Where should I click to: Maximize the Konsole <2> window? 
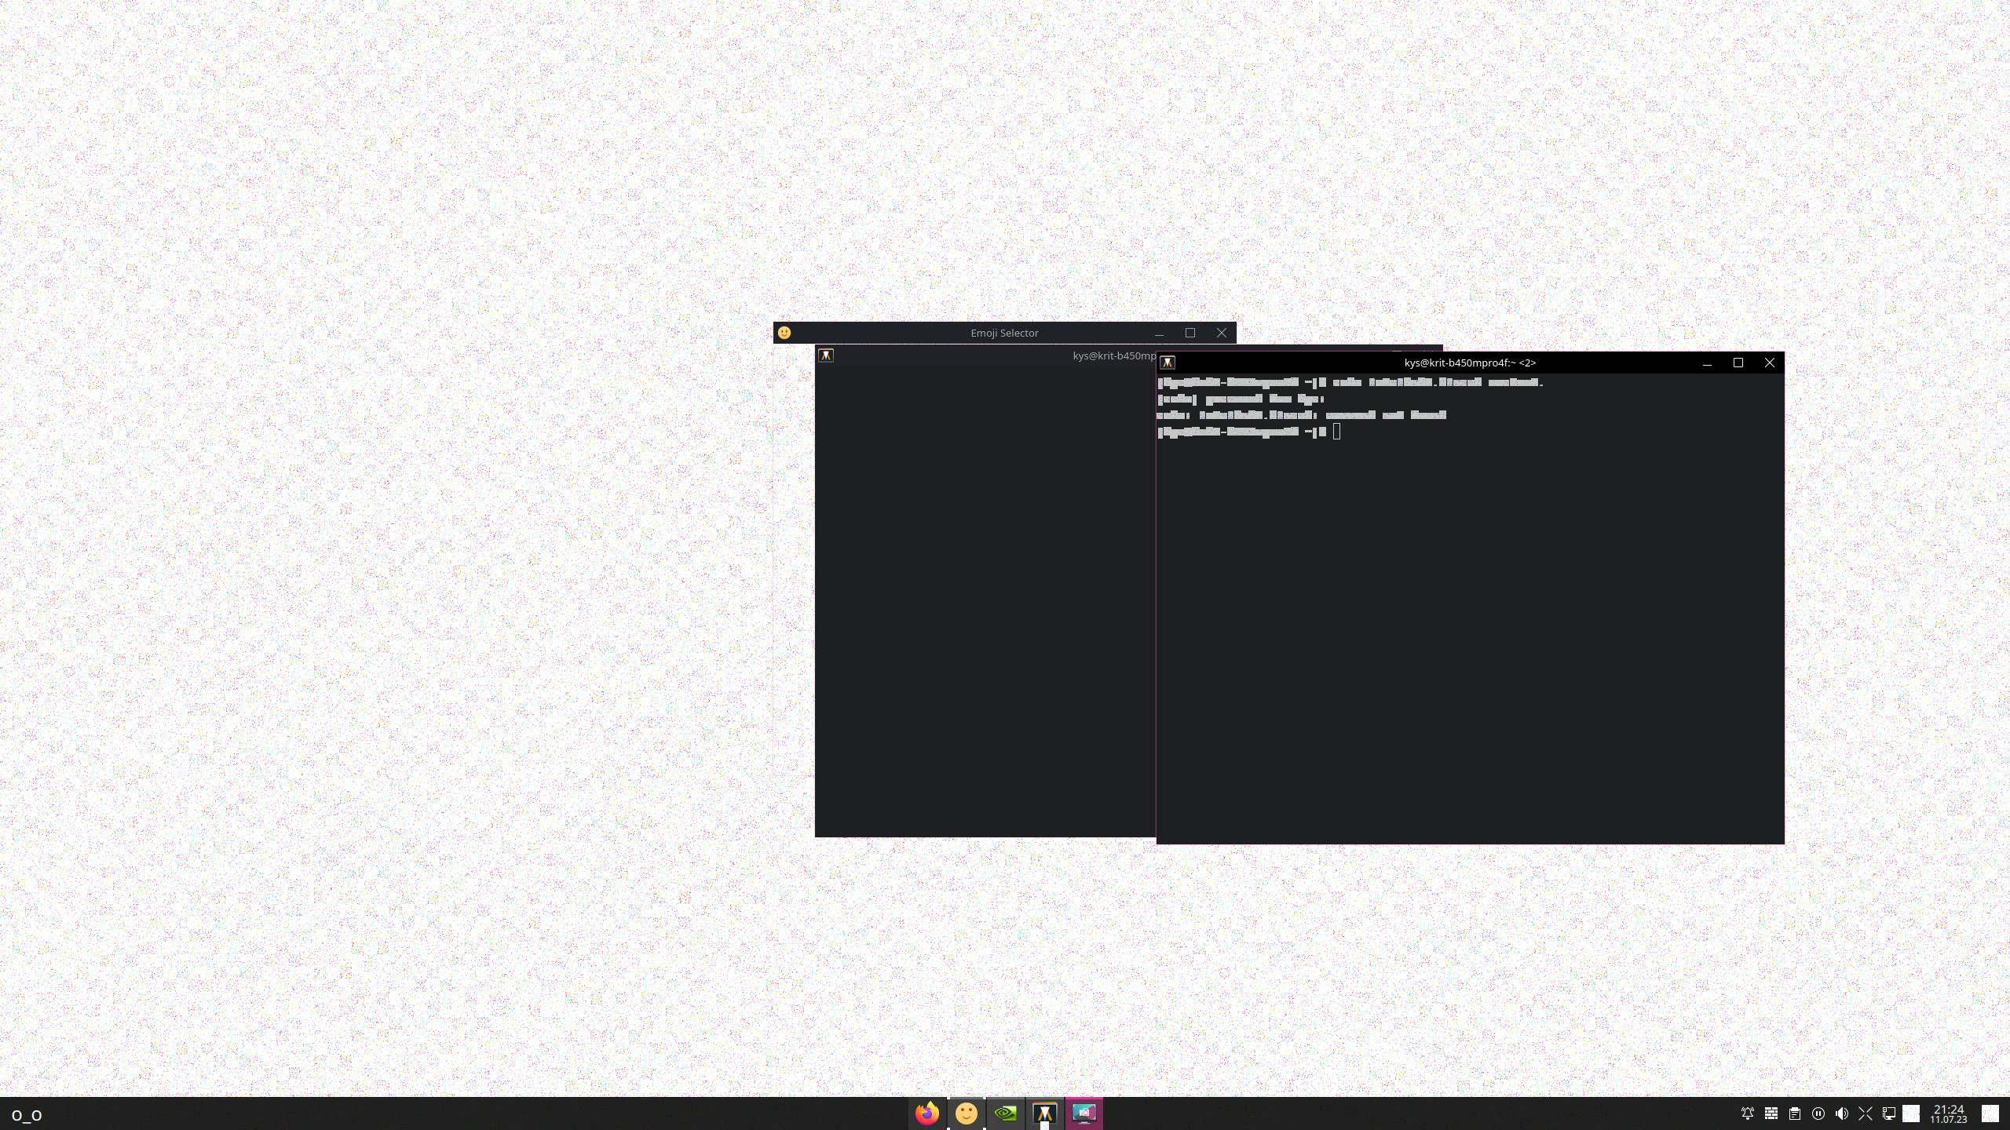(1738, 363)
